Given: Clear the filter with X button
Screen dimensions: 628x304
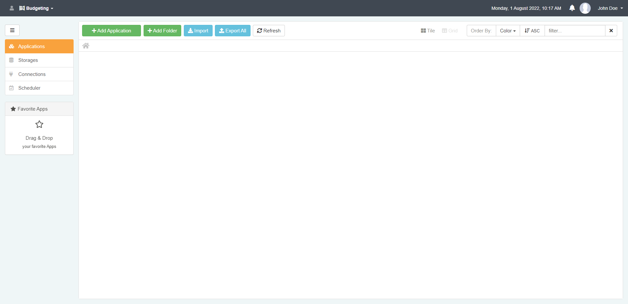Looking at the screenshot, I should point(611,31).
